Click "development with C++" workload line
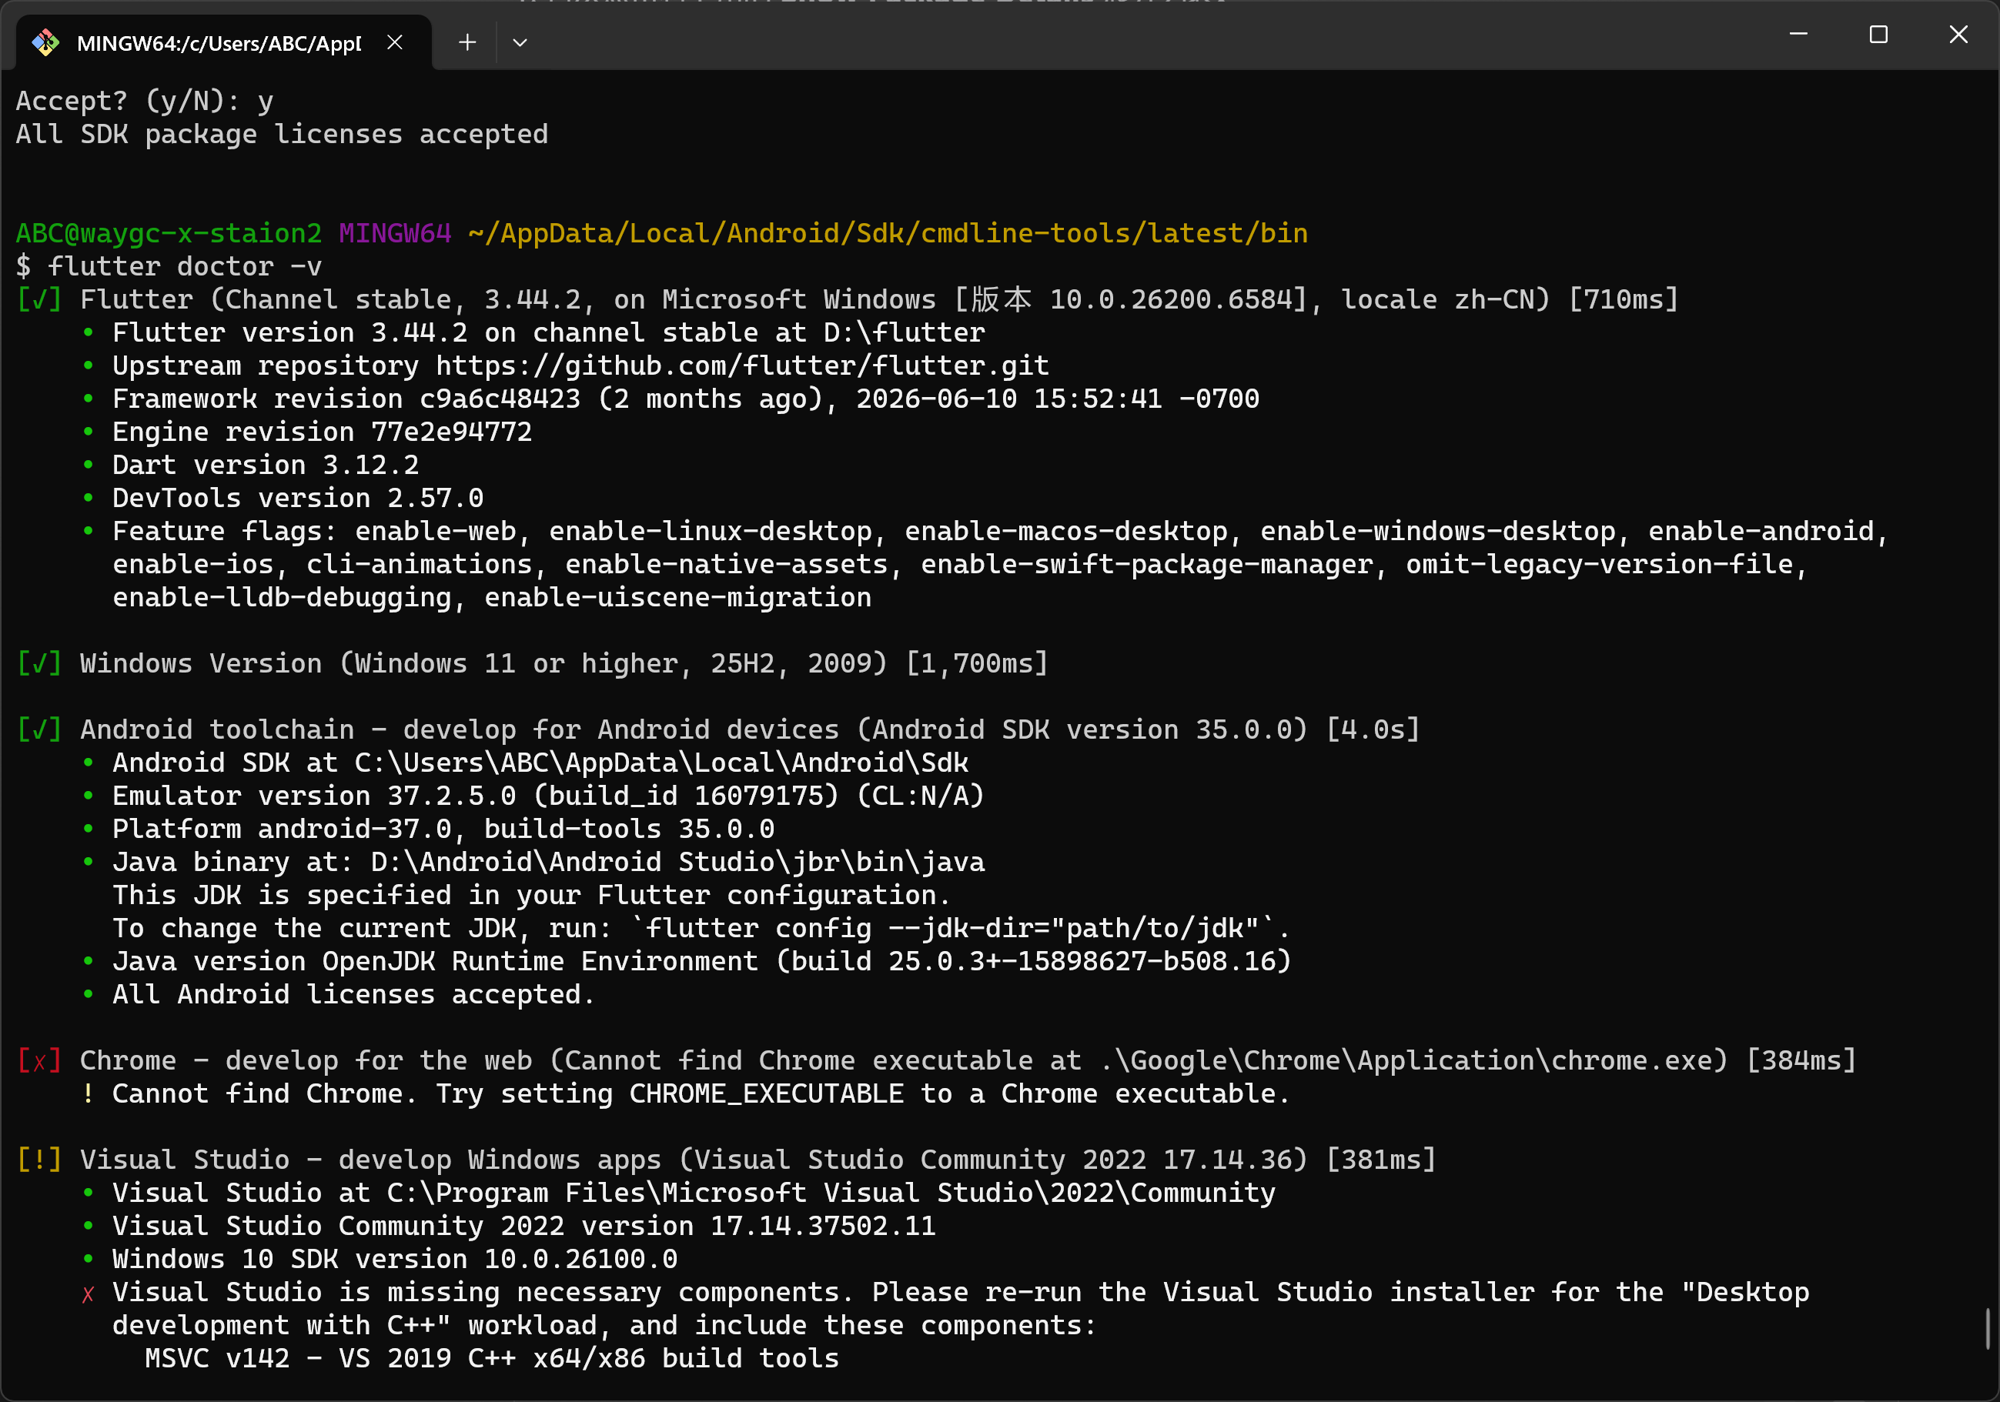This screenshot has height=1402, width=2000. click(604, 1325)
